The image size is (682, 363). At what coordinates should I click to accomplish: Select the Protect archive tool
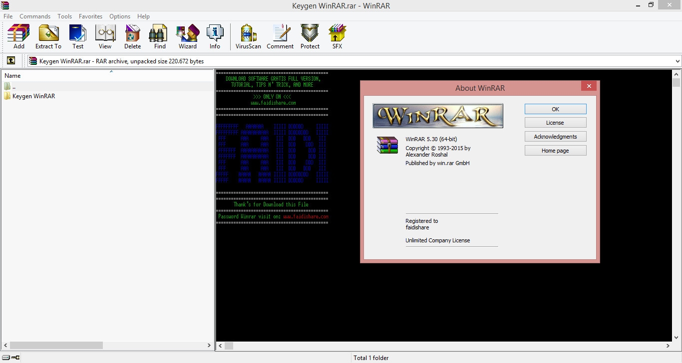coord(310,35)
